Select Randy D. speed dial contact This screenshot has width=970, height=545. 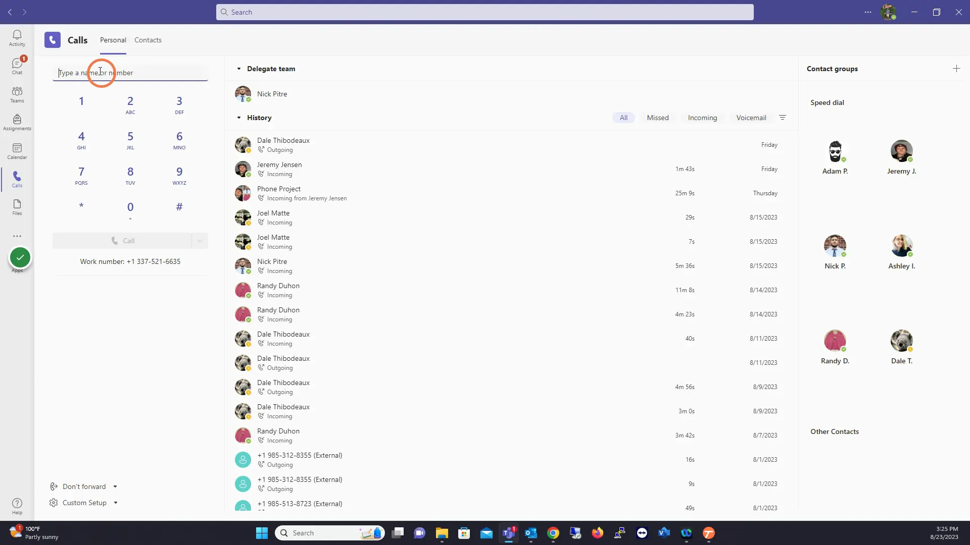(835, 348)
